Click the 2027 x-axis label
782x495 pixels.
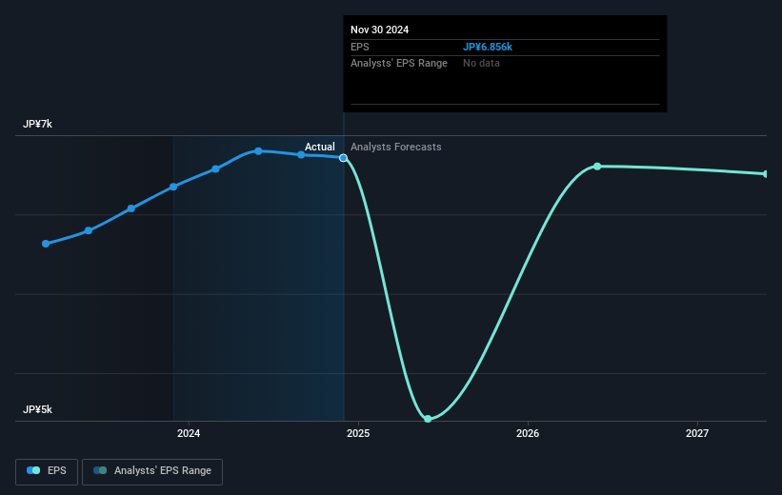pyautogui.click(x=696, y=434)
